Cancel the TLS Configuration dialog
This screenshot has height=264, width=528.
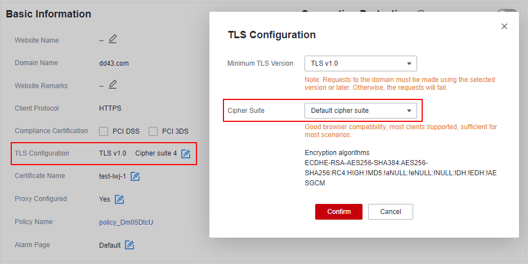391,212
